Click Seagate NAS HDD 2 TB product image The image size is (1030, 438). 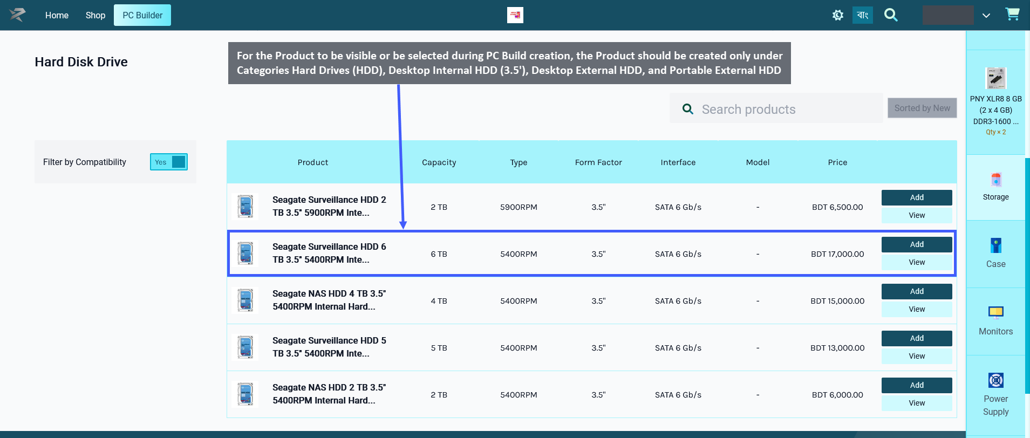[x=245, y=394]
